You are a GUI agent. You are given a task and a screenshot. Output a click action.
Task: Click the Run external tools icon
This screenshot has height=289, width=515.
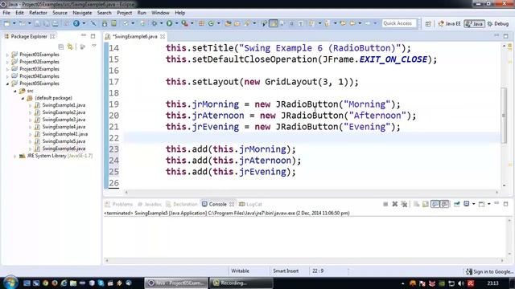coord(185,23)
